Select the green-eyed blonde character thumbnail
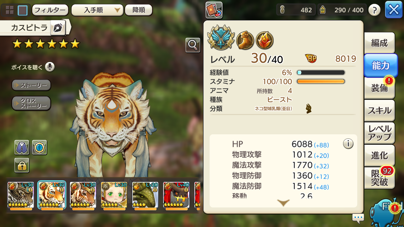404x227 pixels. (x=114, y=195)
